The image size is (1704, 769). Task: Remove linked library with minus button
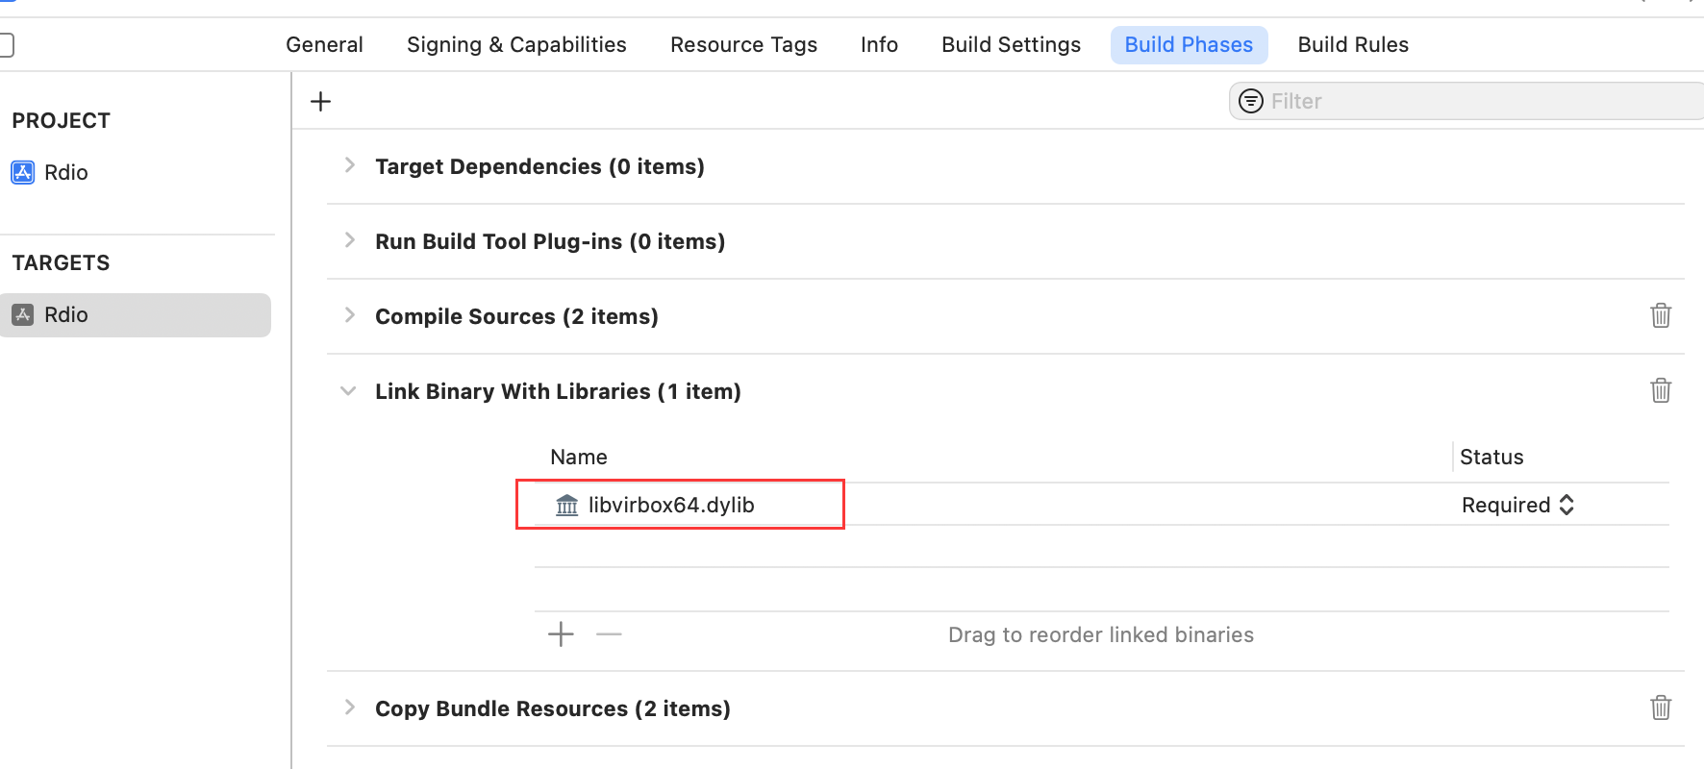click(x=609, y=634)
